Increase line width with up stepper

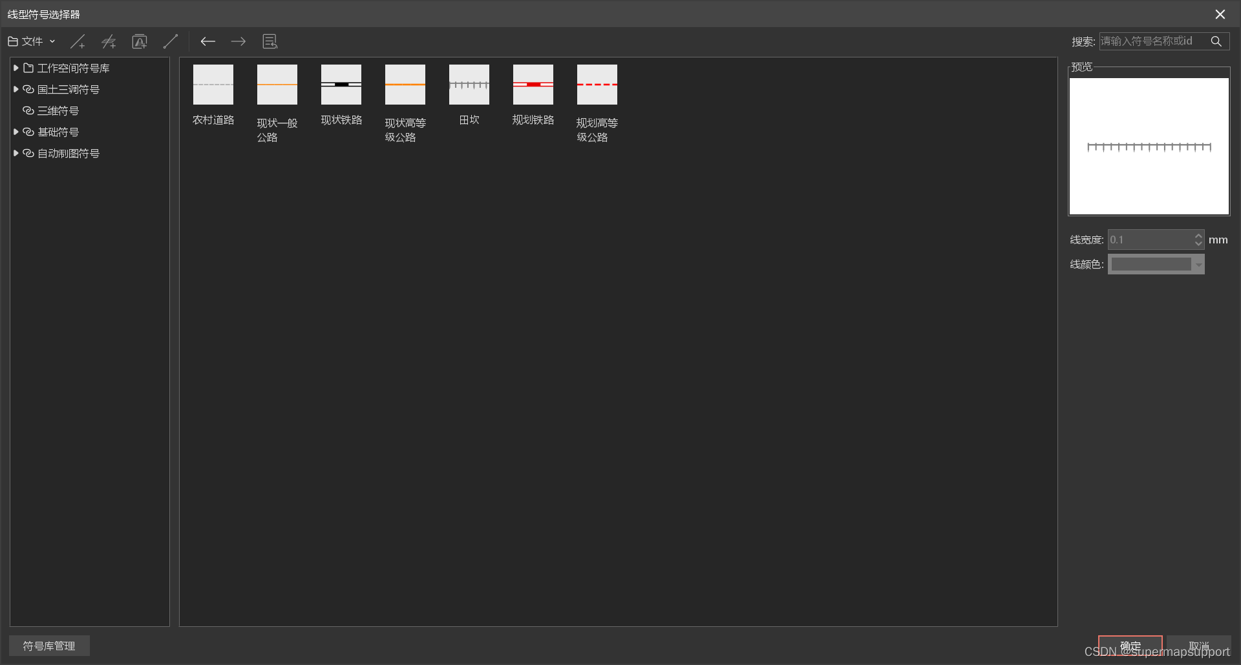click(1198, 235)
